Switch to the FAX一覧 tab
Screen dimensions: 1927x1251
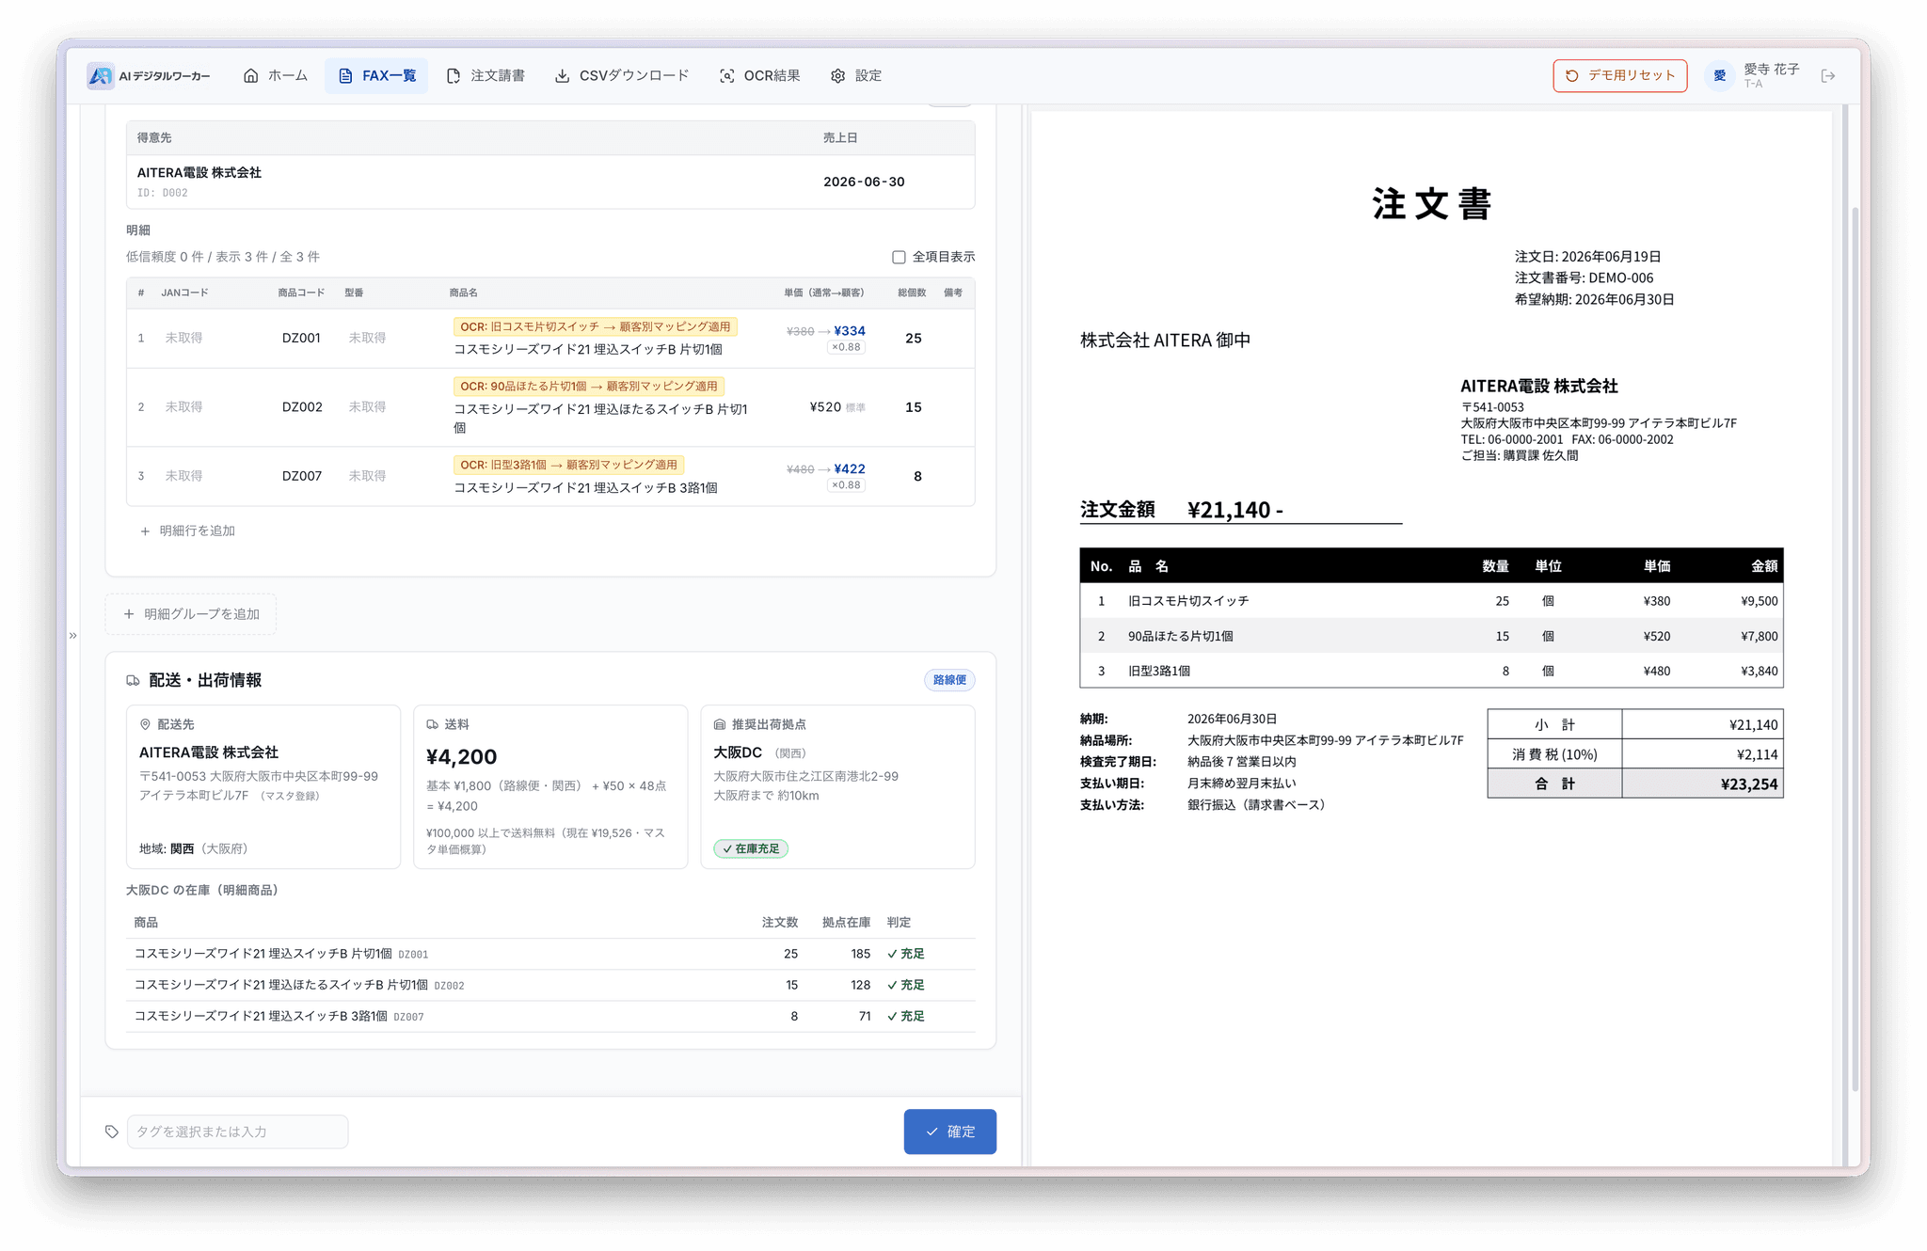point(376,76)
